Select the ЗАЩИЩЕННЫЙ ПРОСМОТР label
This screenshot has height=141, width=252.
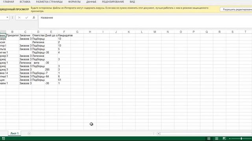click(x=14, y=9)
